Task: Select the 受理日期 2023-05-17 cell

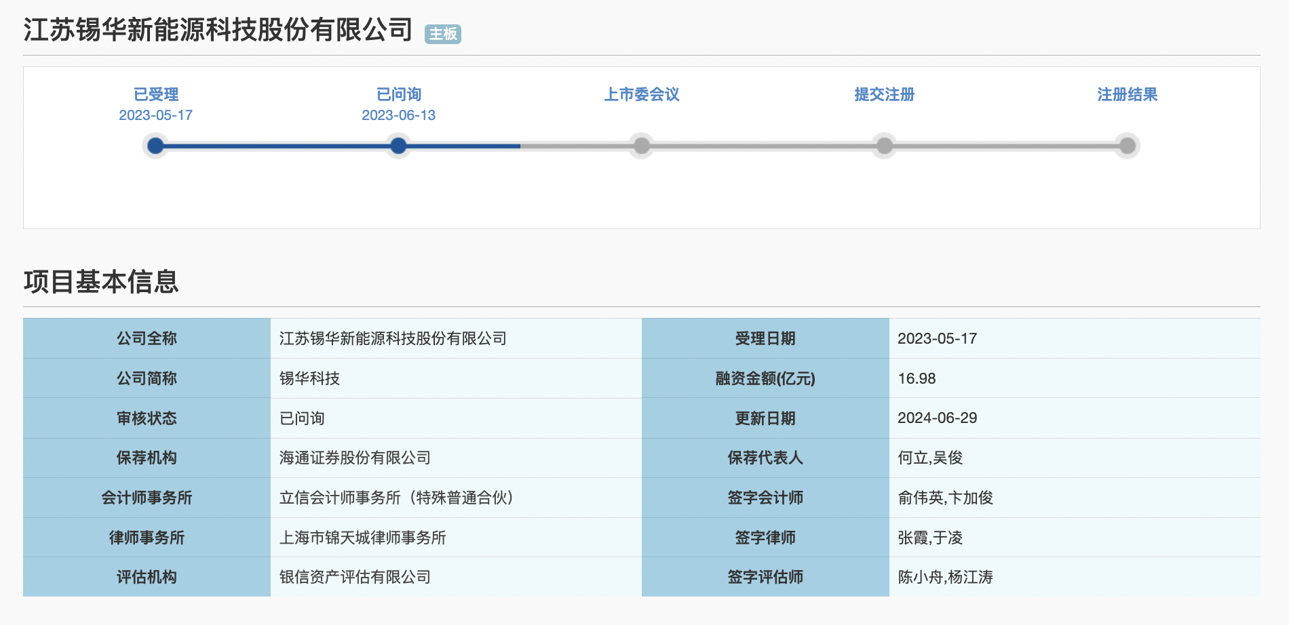Action: coord(938,338)
